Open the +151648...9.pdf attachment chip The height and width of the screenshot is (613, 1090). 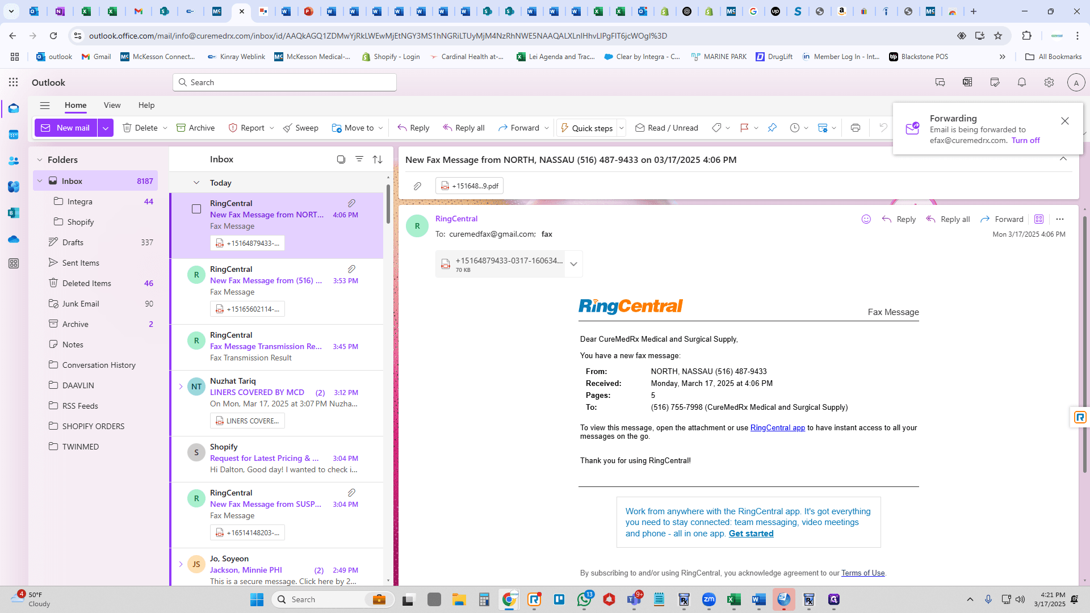click(x=469, y=186)
